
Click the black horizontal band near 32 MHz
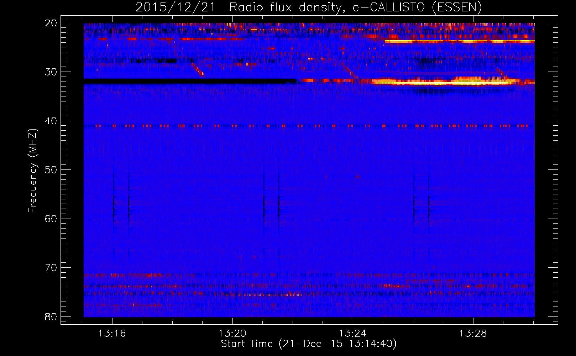(x=190, y=81)
